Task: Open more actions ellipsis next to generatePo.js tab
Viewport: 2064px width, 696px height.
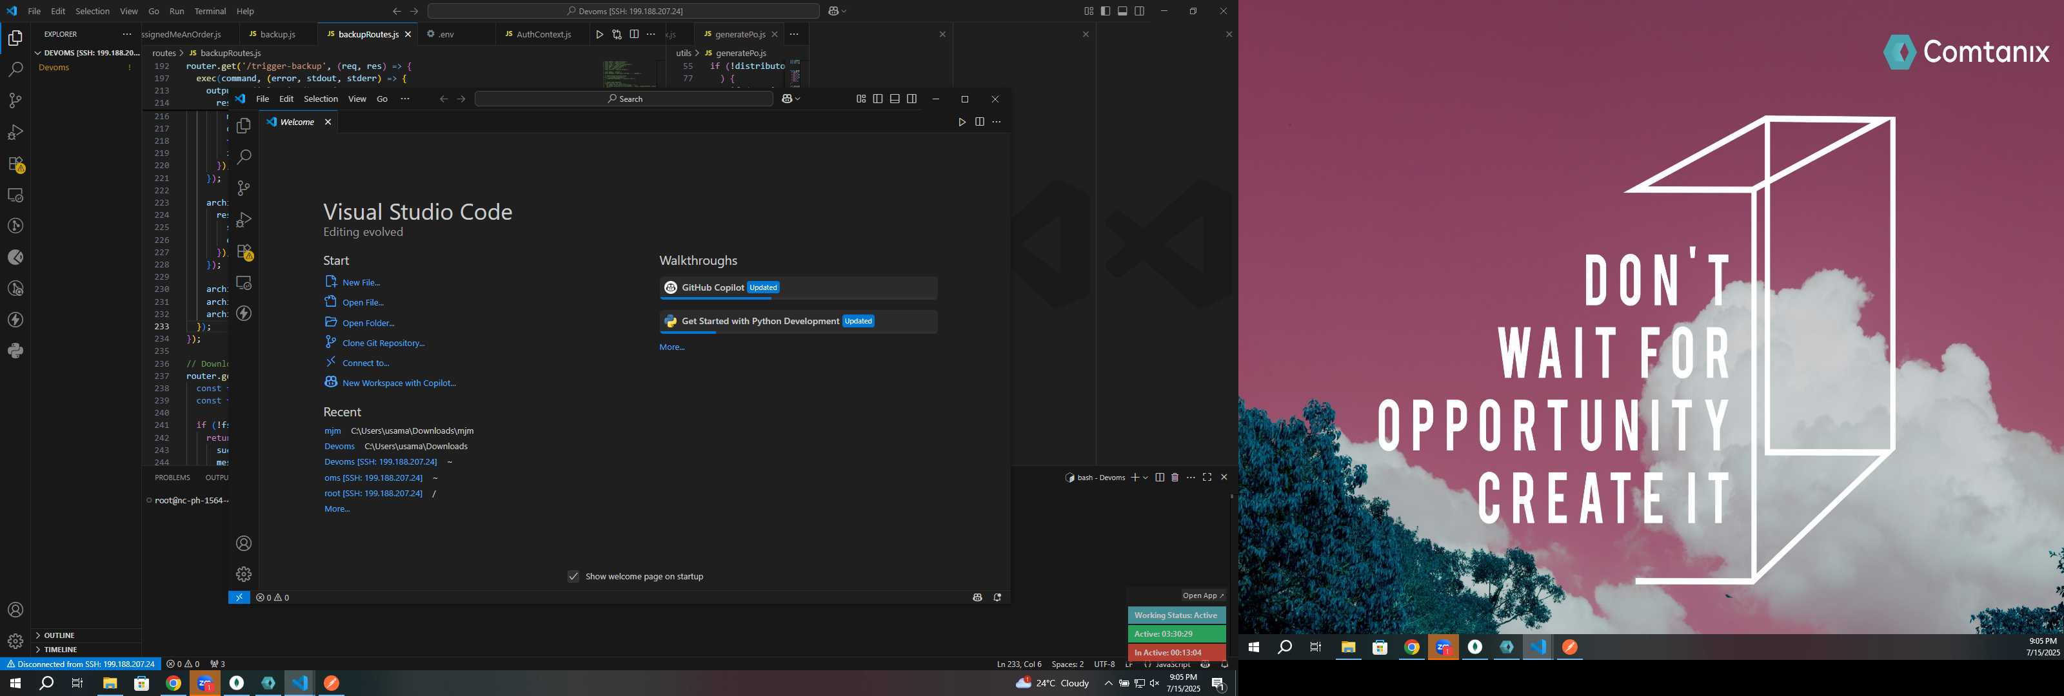Action: 794,34
